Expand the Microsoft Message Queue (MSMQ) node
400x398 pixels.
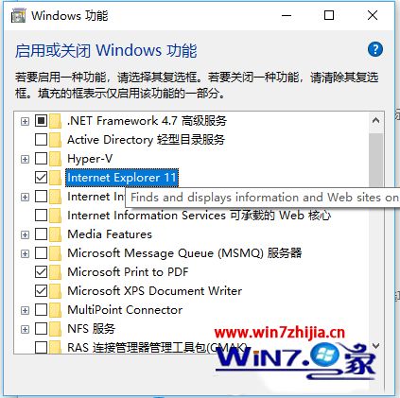[25, 253]
